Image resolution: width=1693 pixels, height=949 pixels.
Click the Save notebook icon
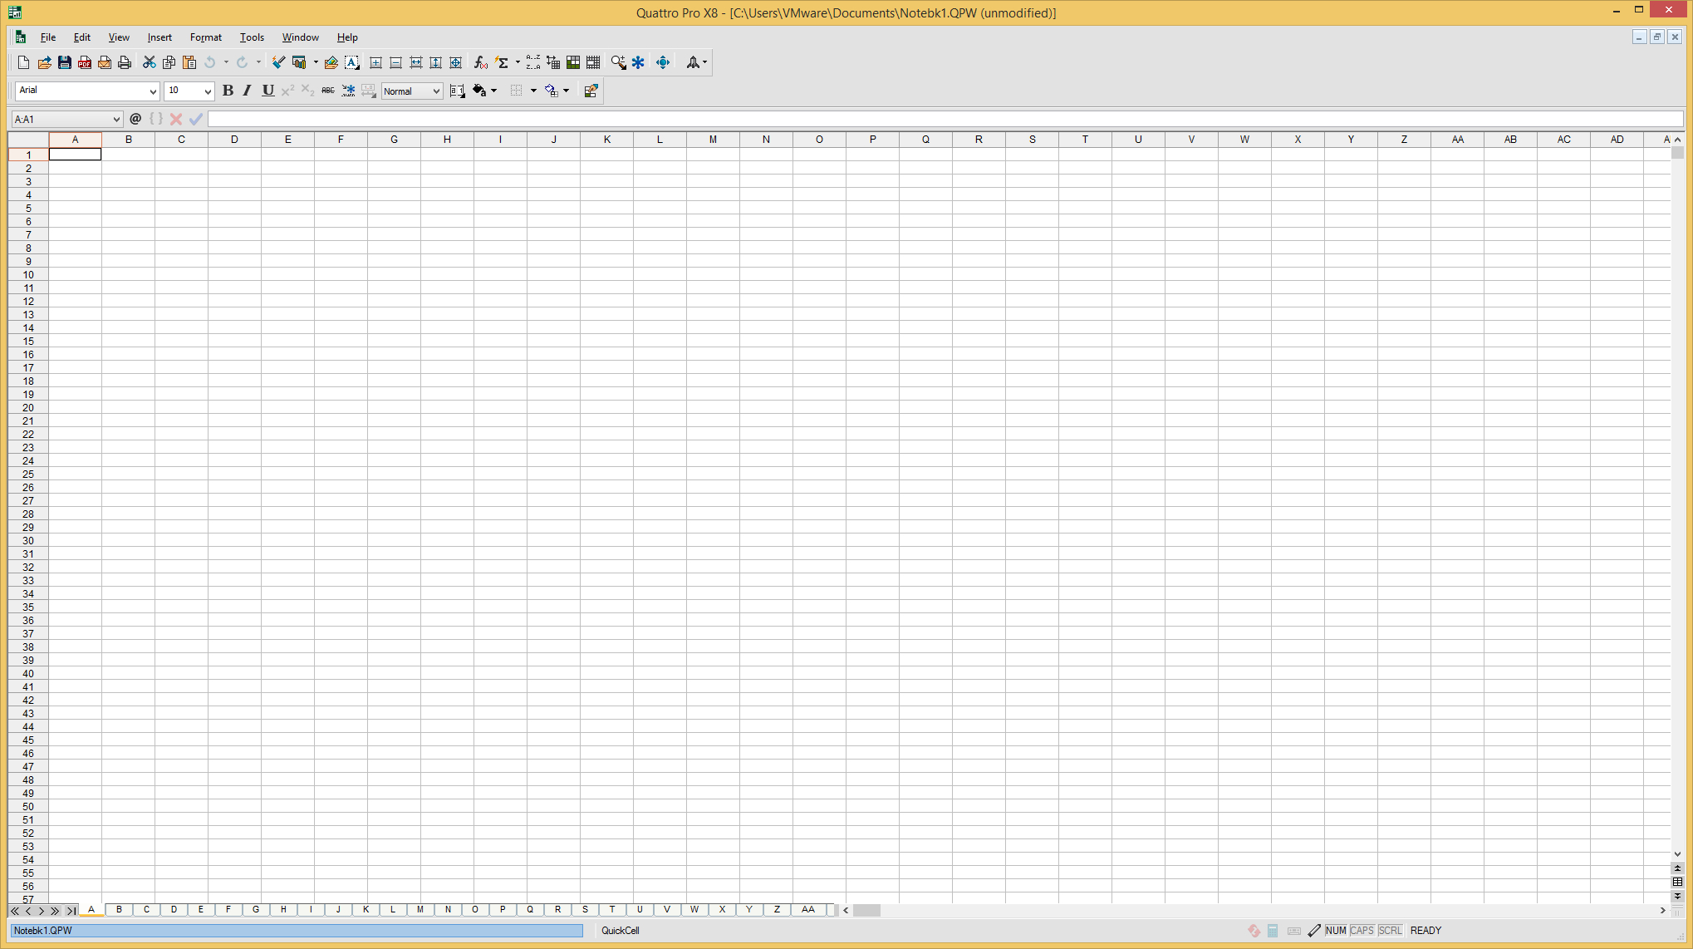[x=64, y=62]
